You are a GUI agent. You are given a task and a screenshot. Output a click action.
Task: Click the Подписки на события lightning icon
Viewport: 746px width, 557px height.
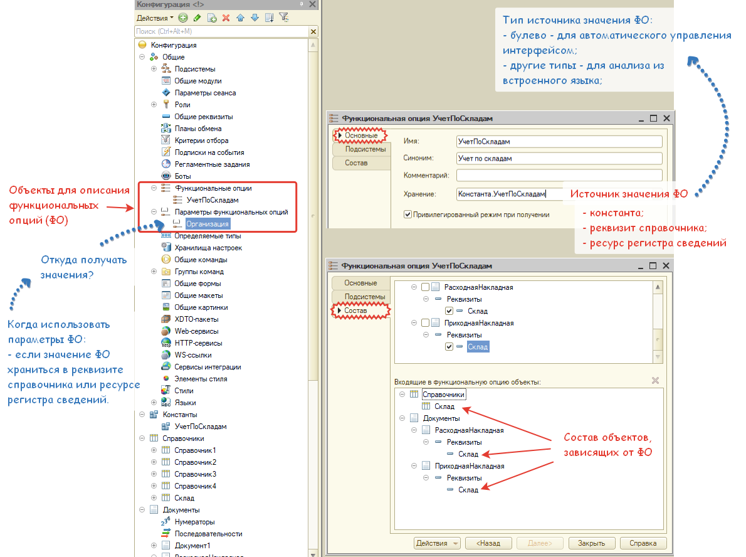166,152
